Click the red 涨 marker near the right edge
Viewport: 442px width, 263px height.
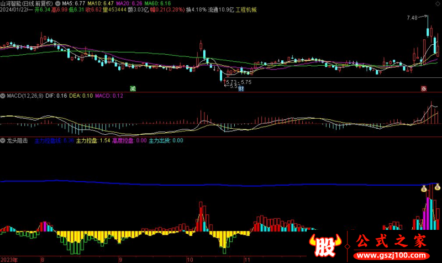click(x=424, y=88)
